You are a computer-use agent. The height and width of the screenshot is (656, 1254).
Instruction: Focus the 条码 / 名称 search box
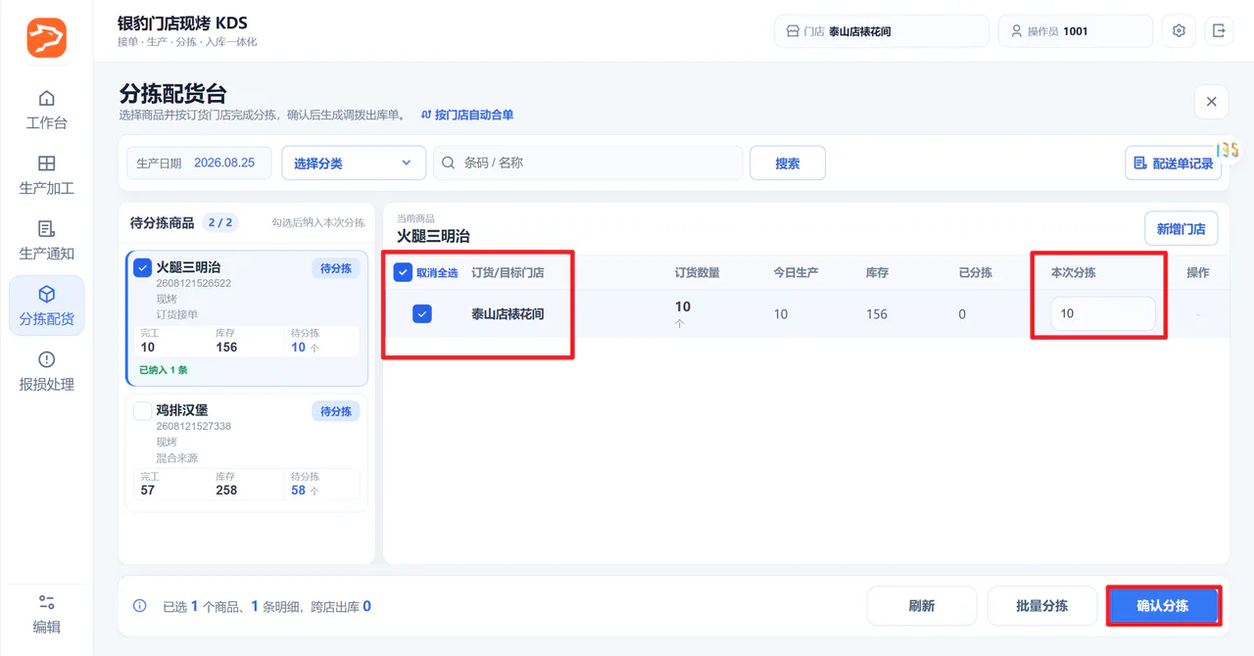[x=588, y=163]
